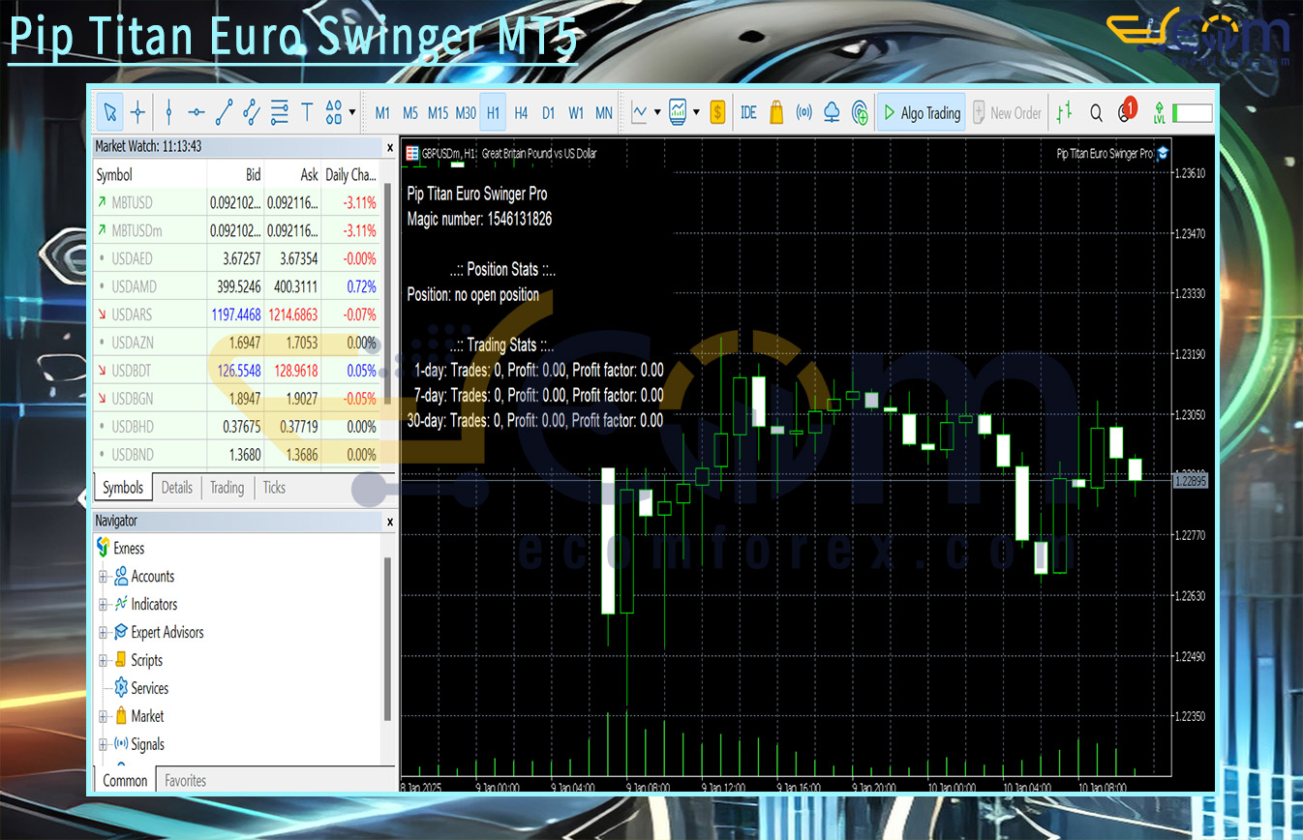This screenshot has height=840, width=1303.
Task: Expand the Indicators tree node
Action: tap(103, 605)
